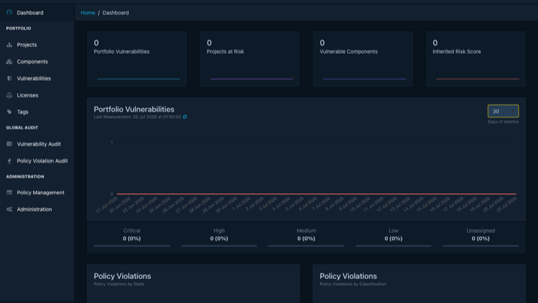Image resolution: width=538 pixels, height=303 pixels.
Task: Adjust days of metrics stepper arrows
Action: pos(512,111)
